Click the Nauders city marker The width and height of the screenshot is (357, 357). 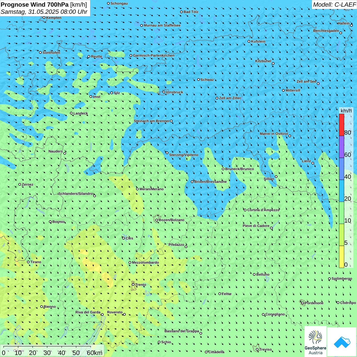pos(65,153)
